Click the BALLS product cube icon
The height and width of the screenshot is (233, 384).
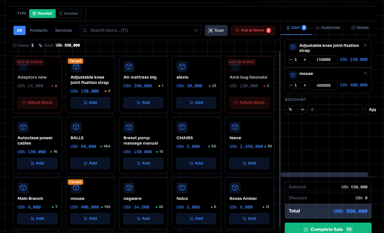pos(76,127)
